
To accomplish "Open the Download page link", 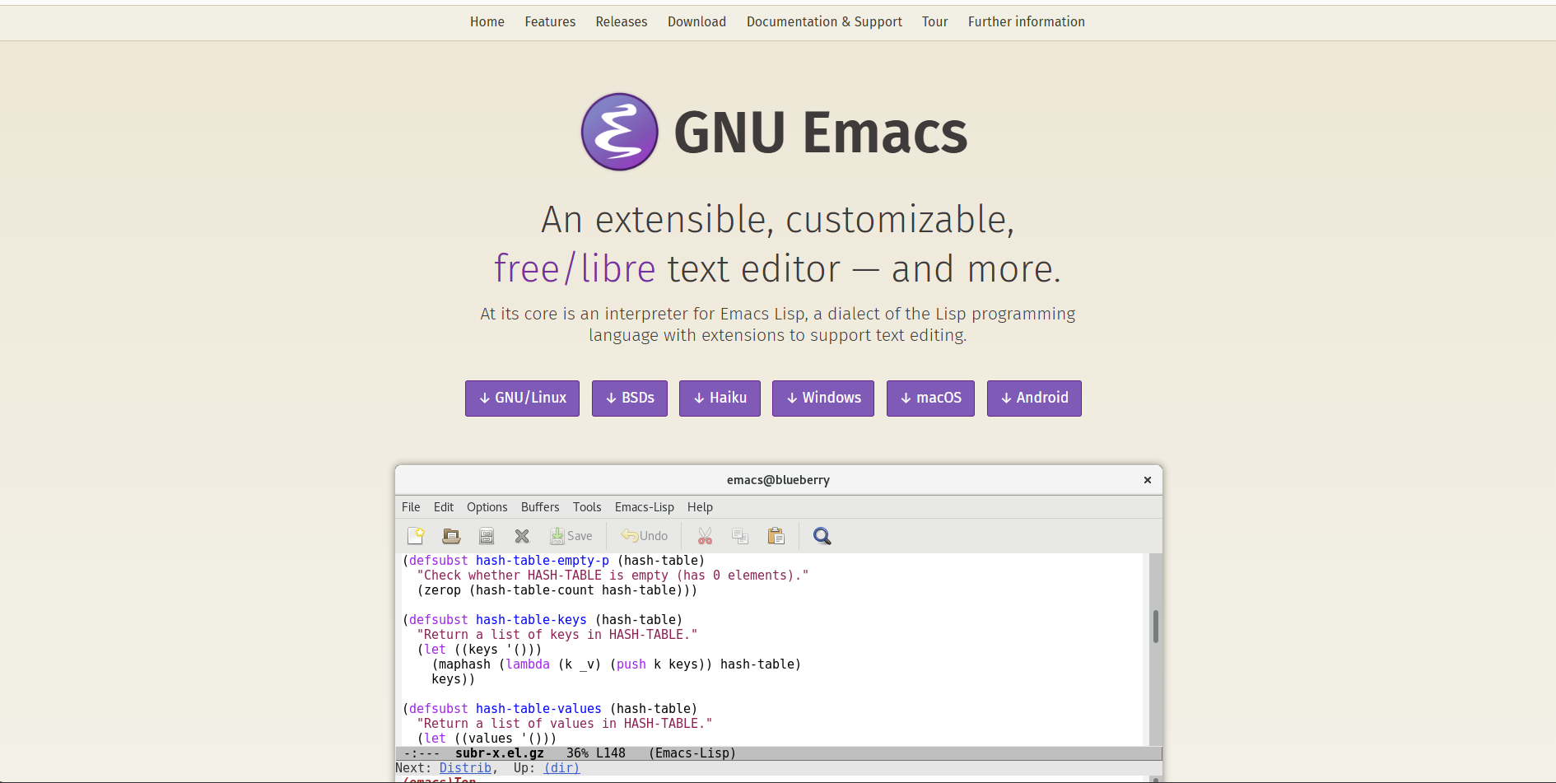I will (x=696, y=22).
